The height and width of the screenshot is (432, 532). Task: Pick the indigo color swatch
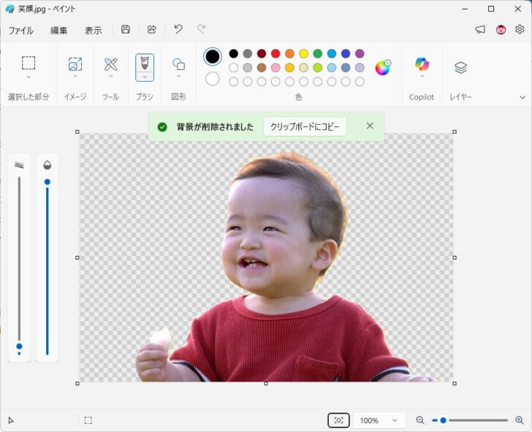[346, 53]
